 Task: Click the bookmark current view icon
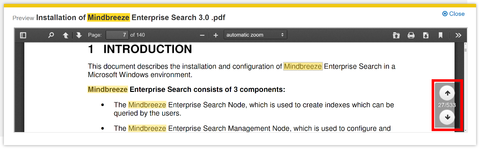point(440,35)
